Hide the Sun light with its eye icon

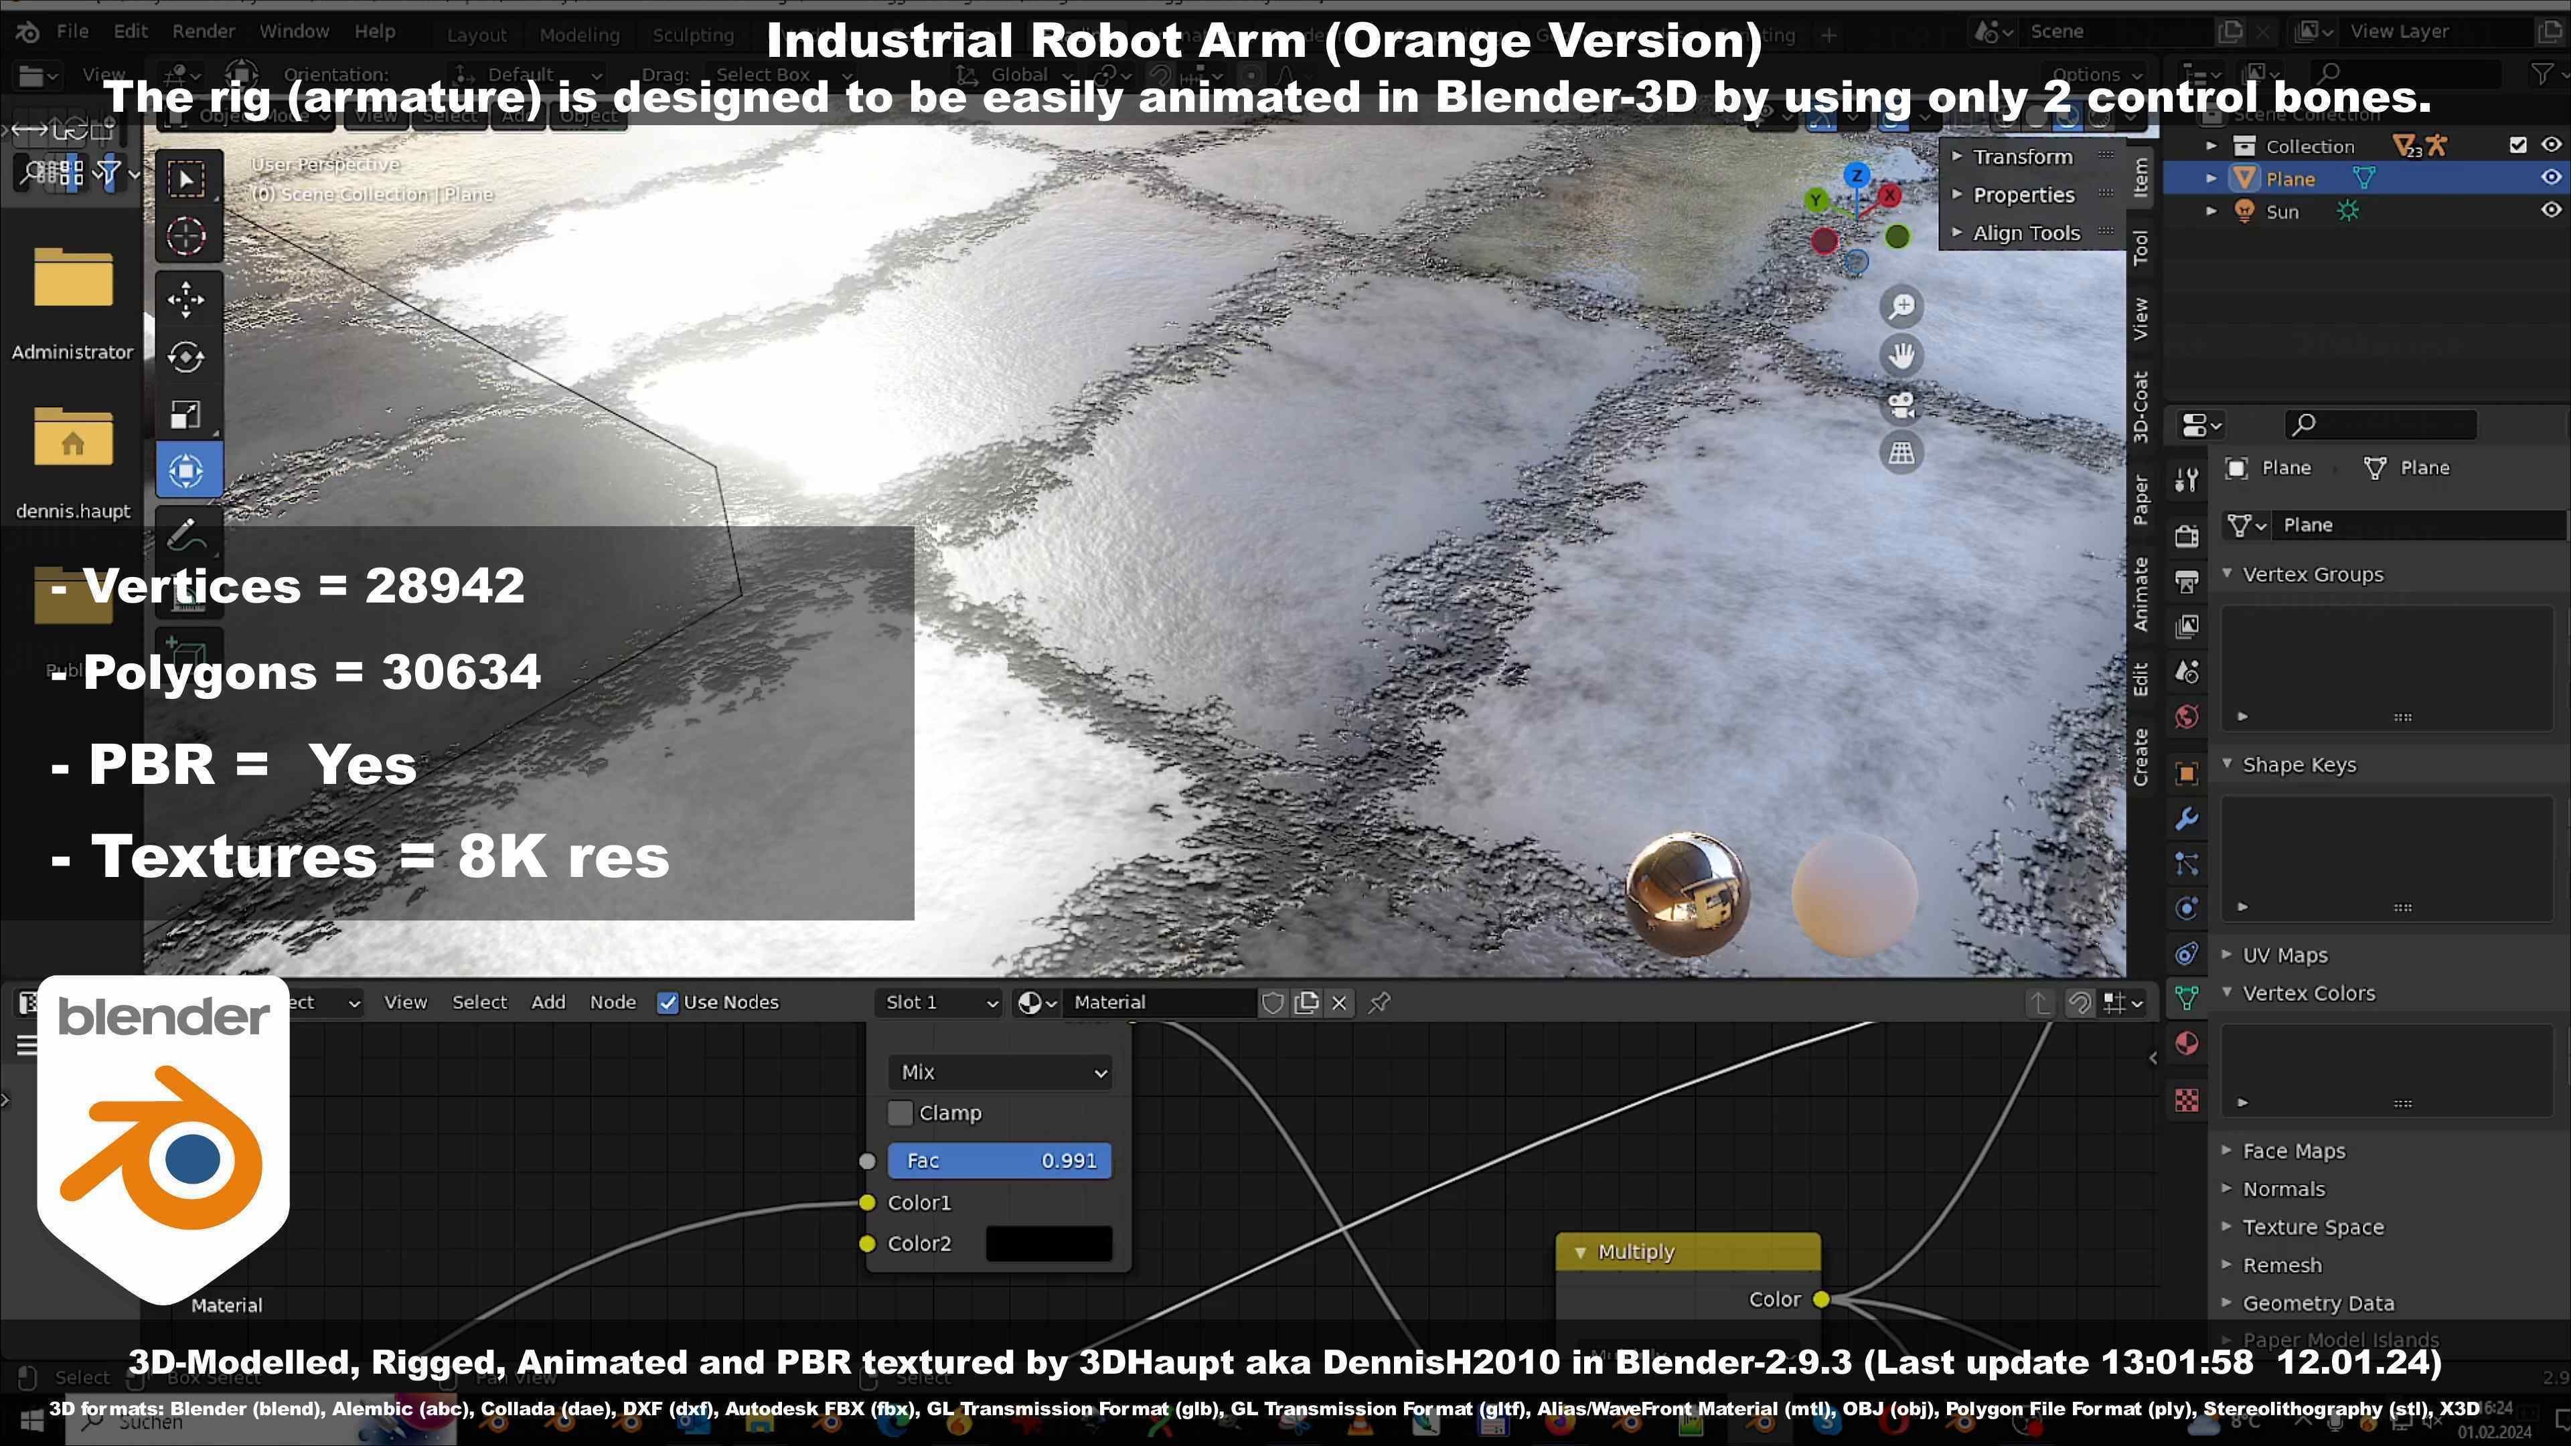[2550, 210]
